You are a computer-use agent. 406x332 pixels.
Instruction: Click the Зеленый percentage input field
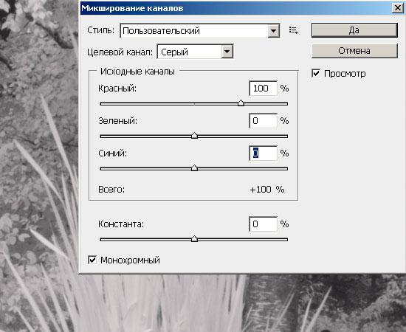pyautogui.click(x=263, y=121)
